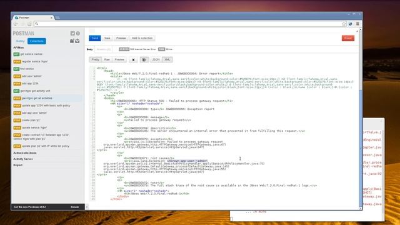Open 'get all activities' POST request
The width and height of the screenshot is (400, 225).
point(47,98)
